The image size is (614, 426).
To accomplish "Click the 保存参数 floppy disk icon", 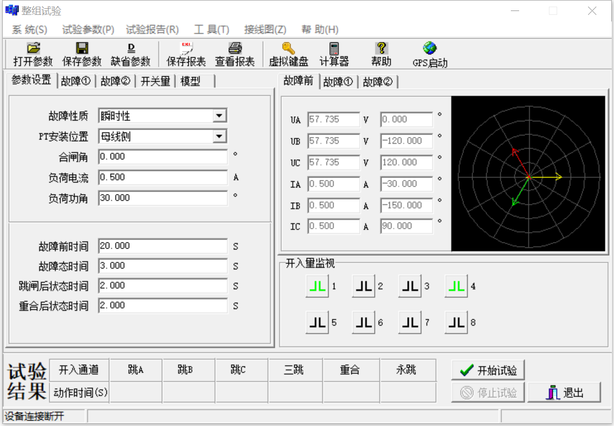I will 82,48.
